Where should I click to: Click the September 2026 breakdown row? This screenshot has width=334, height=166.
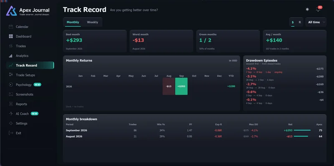[194, 130]
